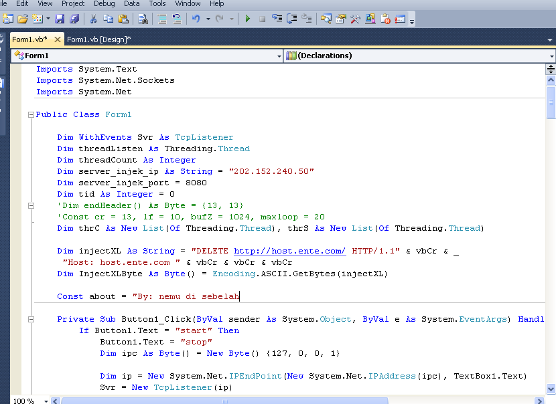Collapse the Button1_Click sub
The height and width of the screenshot is (404, 556).
(x=31, y=319)
